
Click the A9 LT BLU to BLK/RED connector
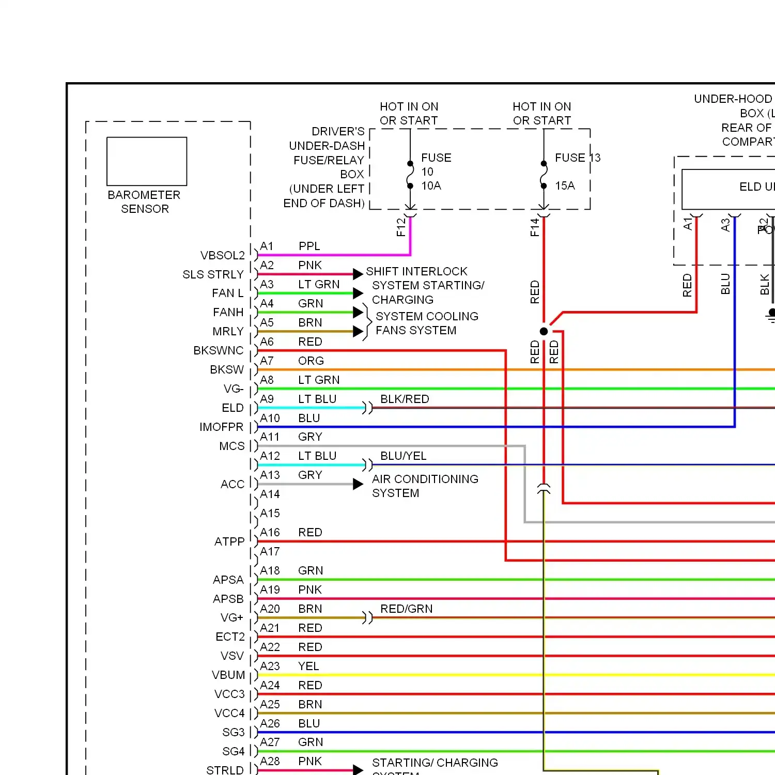(367, 408)
